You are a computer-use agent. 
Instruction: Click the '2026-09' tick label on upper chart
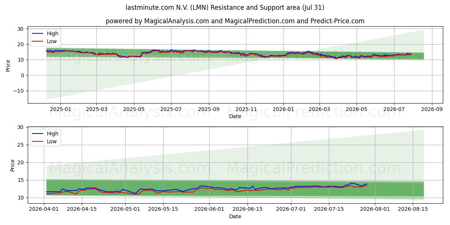[432, 109]
